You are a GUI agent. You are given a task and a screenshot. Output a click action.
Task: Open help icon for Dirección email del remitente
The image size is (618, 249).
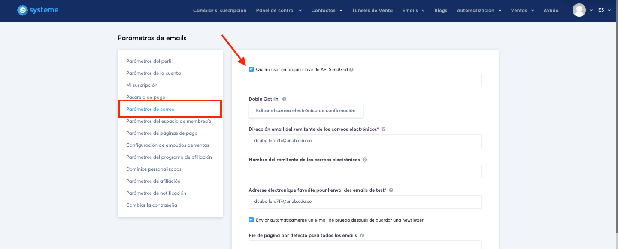click(x=383, y=129)
